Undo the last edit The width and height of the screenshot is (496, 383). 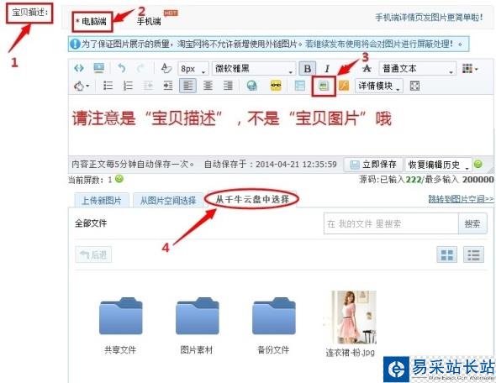point(121,68)
